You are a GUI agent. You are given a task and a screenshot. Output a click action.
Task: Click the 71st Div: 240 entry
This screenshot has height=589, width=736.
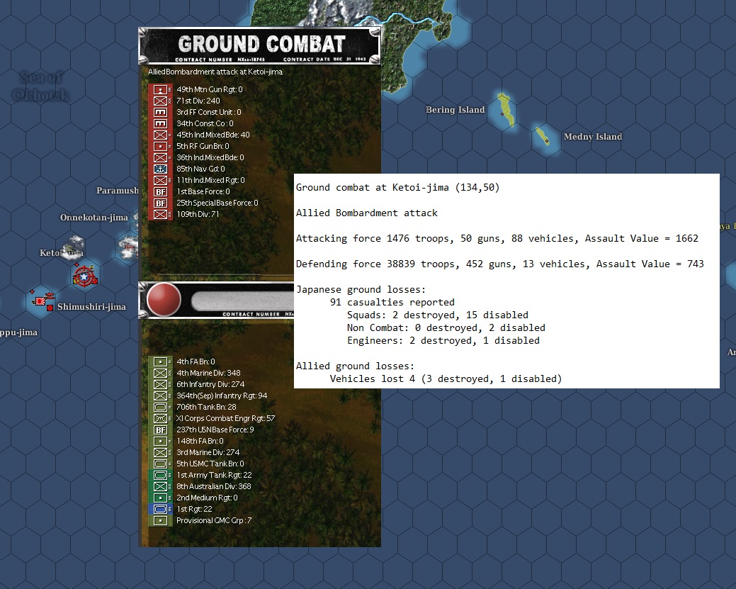[198, 101]
